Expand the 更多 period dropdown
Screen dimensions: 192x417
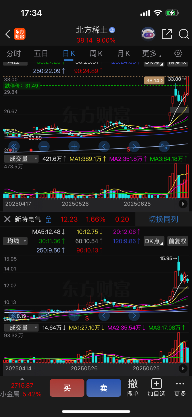coord(151,53)
